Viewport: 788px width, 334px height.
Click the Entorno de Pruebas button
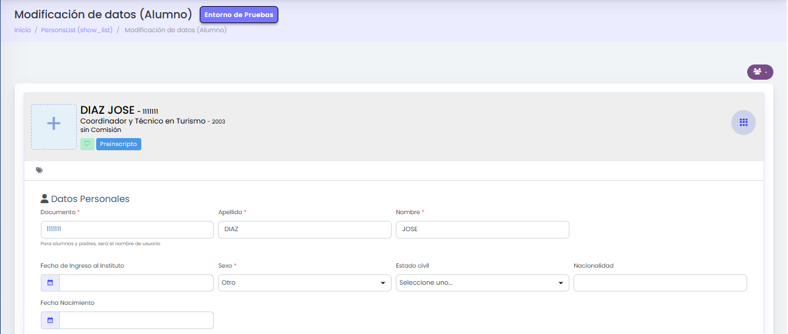pos(239,15)
